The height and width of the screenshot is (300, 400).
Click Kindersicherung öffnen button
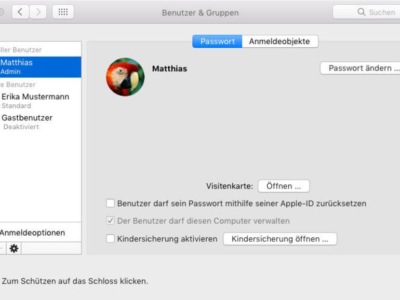pyautogui.click(x=280, y=239)
